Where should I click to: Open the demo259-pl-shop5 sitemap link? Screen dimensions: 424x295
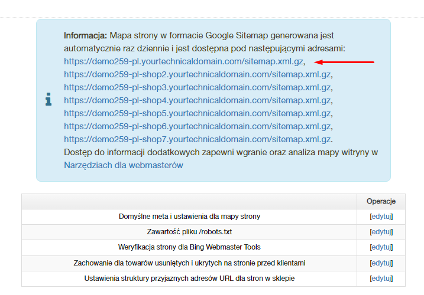(198, 113)
